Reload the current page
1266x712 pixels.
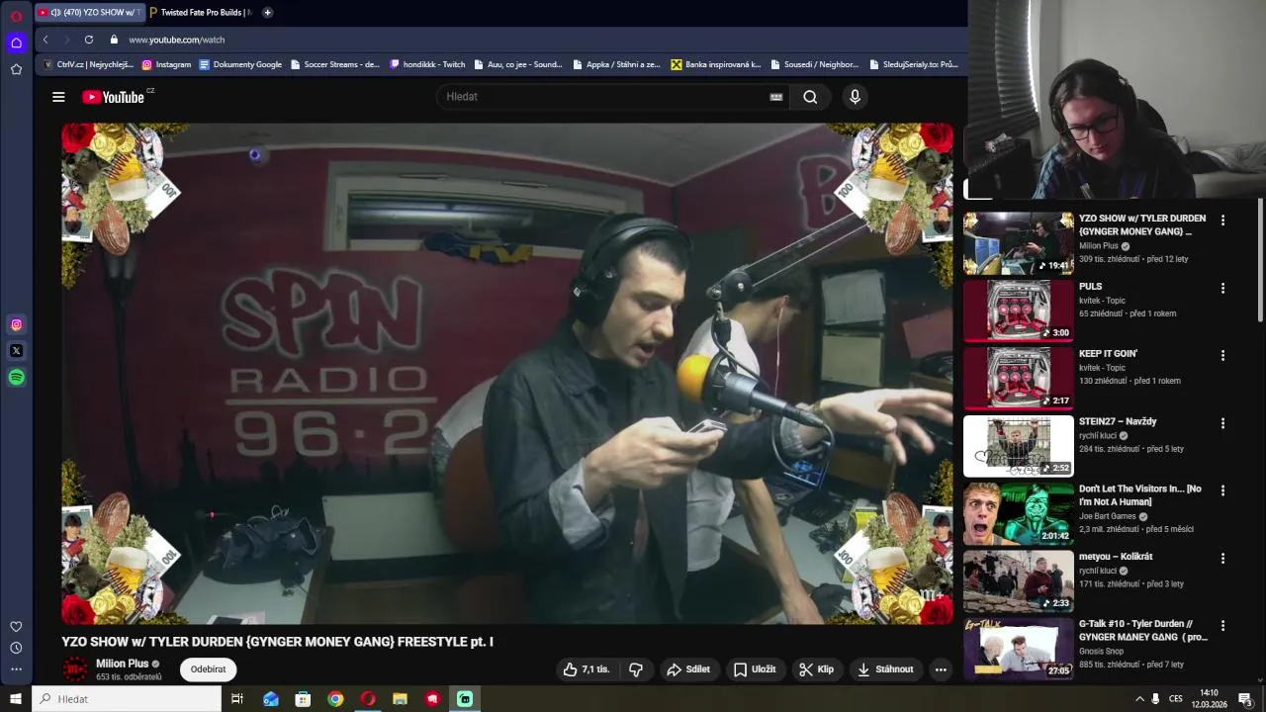(x=89, y=40)
